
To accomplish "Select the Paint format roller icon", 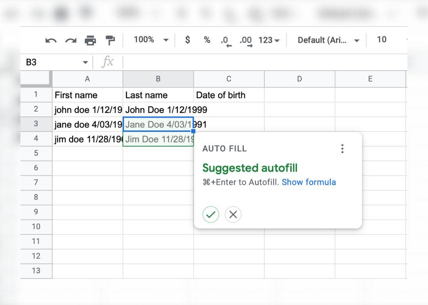I will [110, 40].
